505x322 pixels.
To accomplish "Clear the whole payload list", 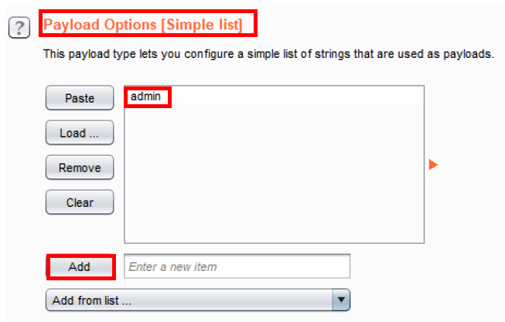I will pos(80,202).
